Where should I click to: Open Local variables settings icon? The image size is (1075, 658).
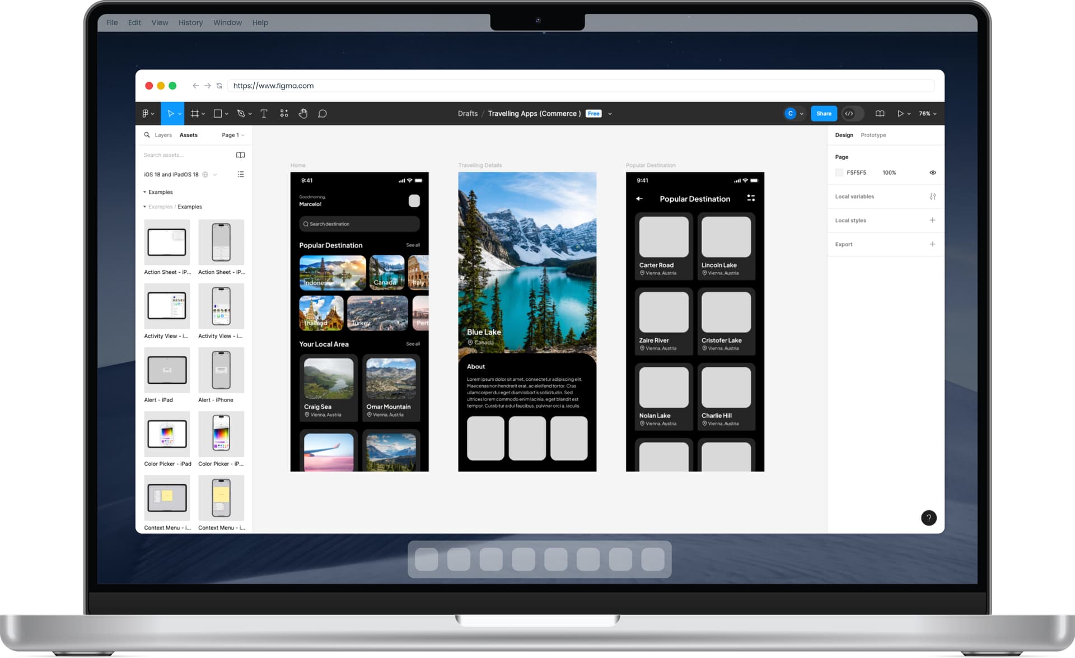pos(932,197)
